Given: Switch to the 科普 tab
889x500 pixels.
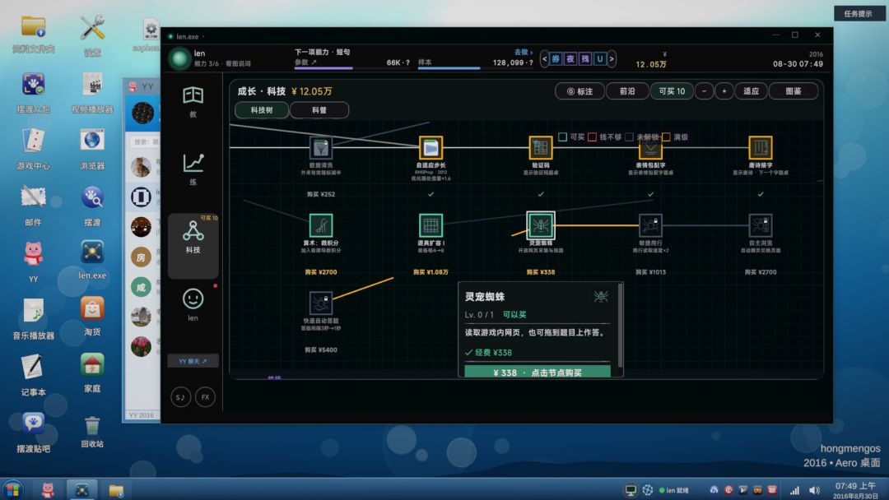Looking at the screenshot, I should (x=319, y=110).
